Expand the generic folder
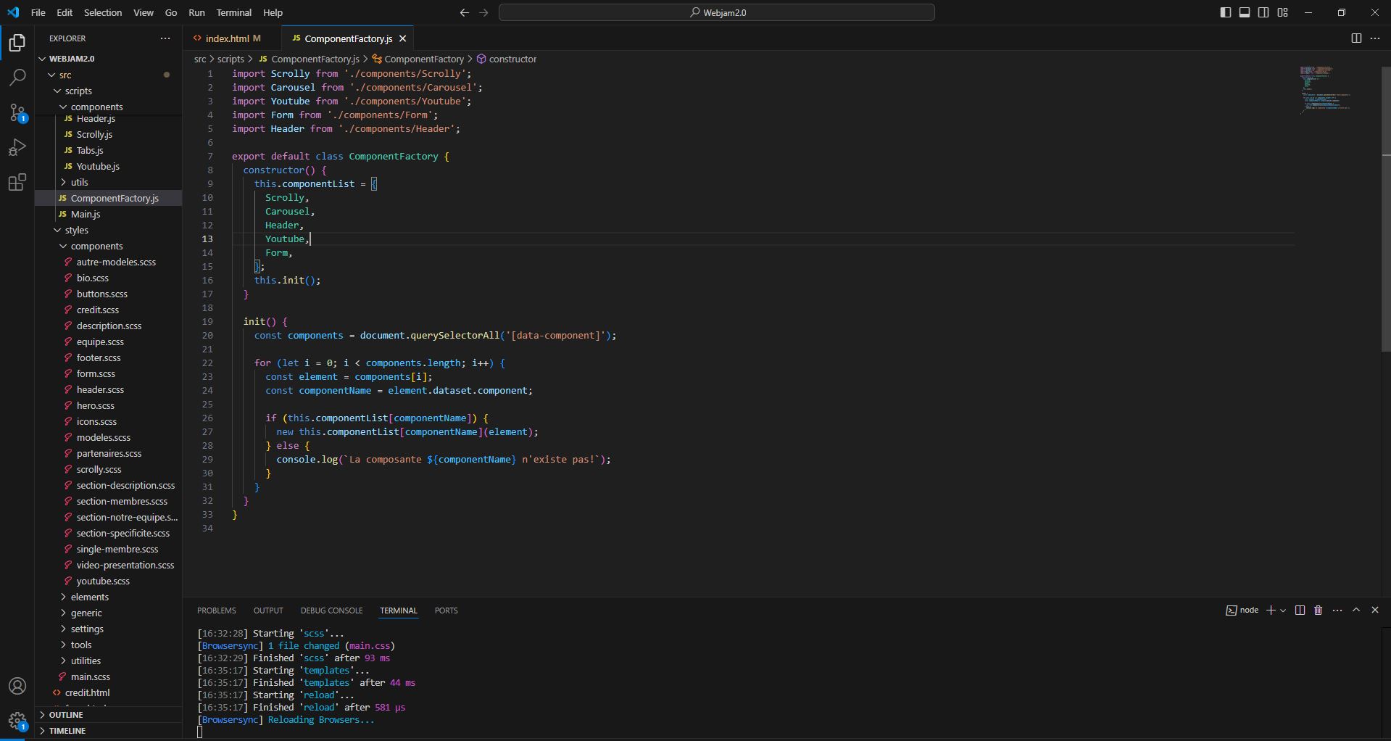The image size is (1391, 741). (109, 613)
